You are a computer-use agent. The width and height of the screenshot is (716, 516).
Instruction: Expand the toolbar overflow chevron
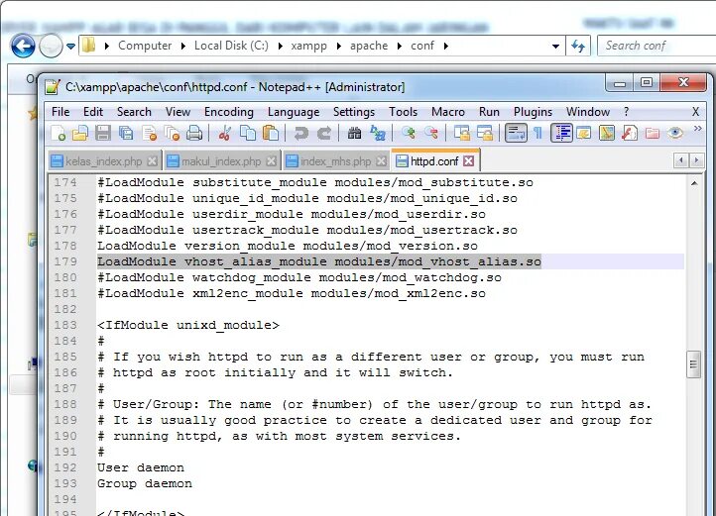pyautogui.click(x=697, y=129)
